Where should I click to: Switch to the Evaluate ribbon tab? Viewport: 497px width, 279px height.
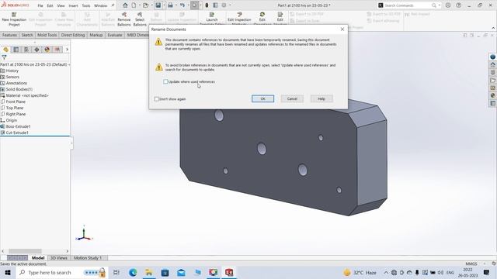pyautogui.click(x=115, y=35)
